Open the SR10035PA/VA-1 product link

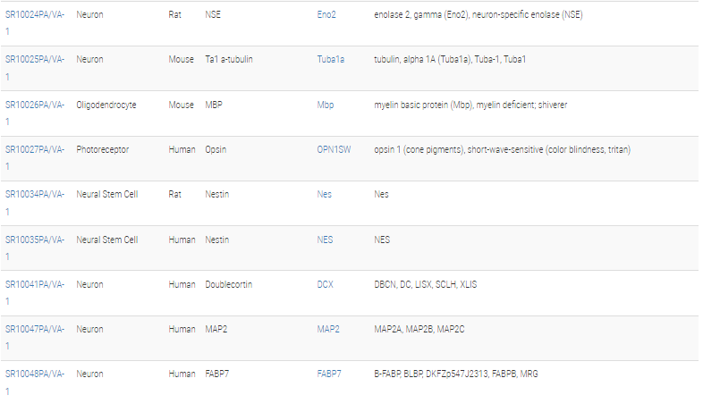pos(35,240)
